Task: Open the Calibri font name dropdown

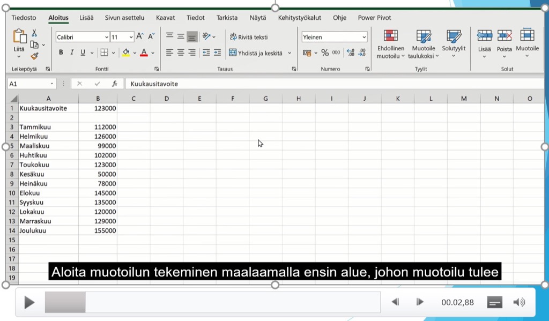Action: pos(107,37)
